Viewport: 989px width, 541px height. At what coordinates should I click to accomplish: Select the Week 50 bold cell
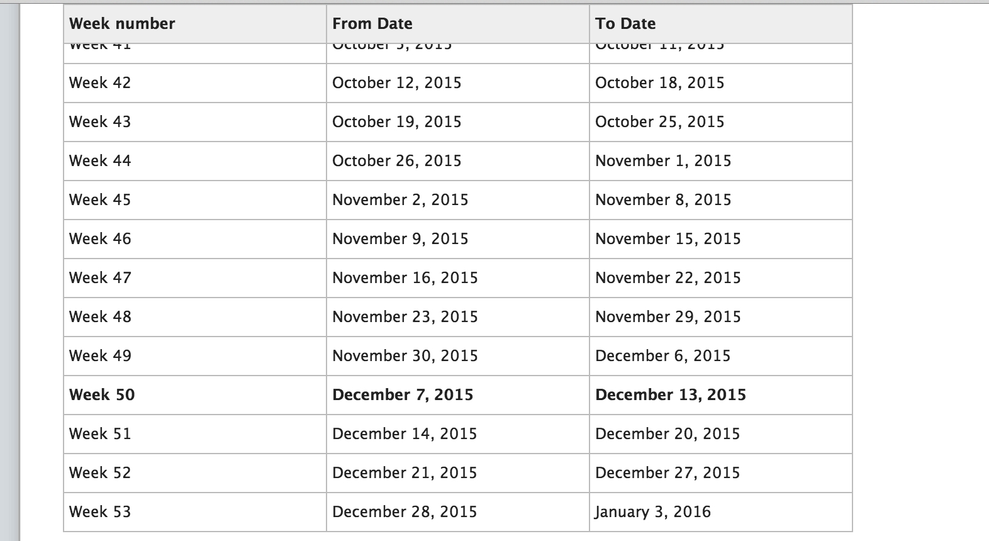pos(195,395)
